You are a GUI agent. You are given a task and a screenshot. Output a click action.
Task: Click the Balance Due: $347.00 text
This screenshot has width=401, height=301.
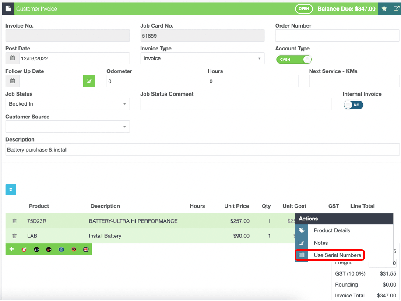tap(346, 9)
